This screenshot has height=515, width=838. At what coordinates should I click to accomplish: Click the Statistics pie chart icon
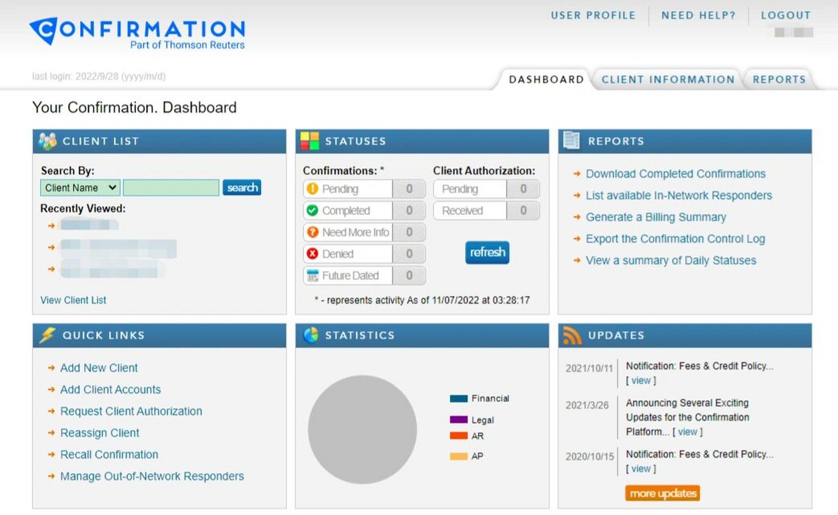click(x=311, y=335)
